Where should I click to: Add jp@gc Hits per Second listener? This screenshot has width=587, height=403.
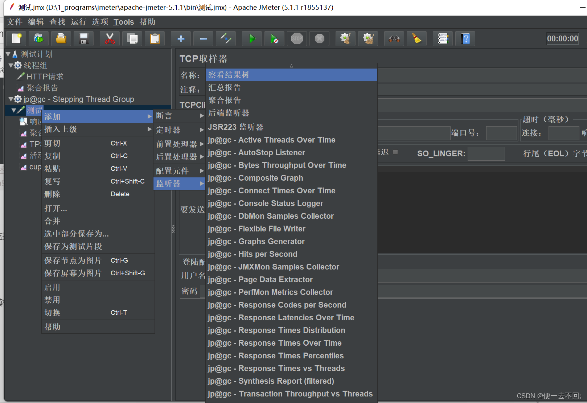(291, 254)
